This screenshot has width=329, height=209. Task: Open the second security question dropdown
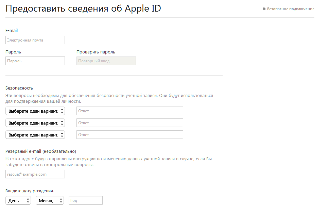point(35,123)
